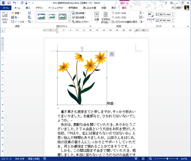The height and width of the screenshot is (161, 191).
Task: Open the Picture Styles dialog launcher
Action: point(90,26)
